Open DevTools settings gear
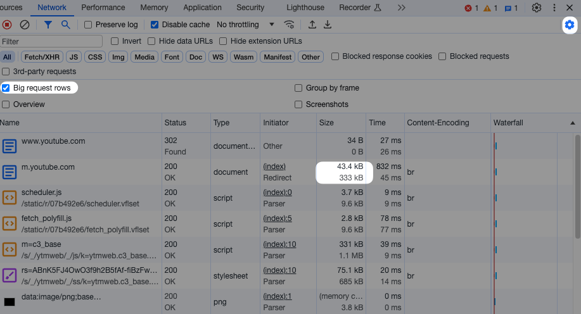Screen dimensions: 581x314 [x=537, y=8]
